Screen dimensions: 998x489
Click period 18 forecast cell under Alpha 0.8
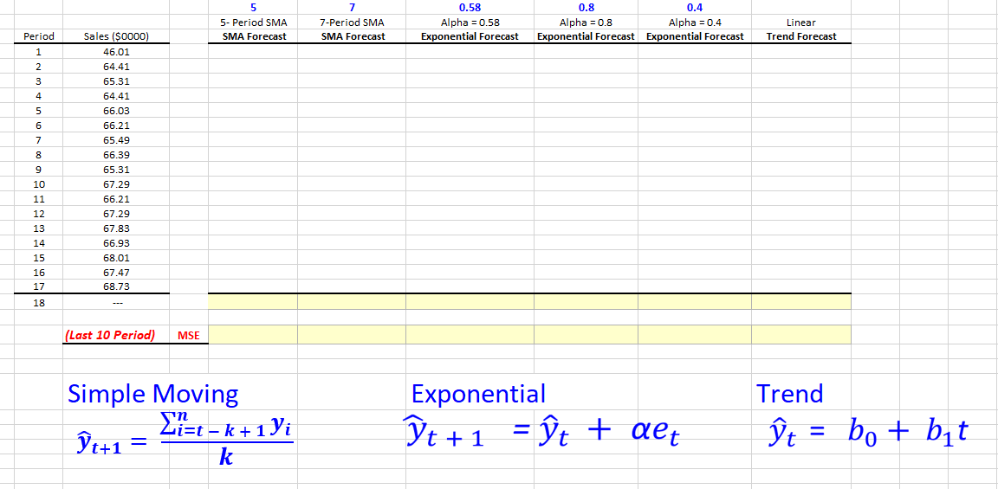[586, 302]
